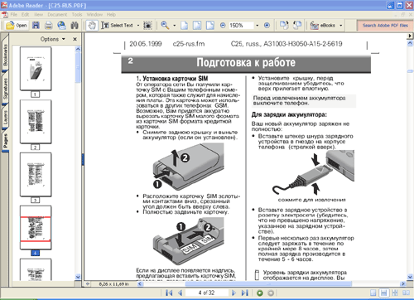The height and width of the screenshot is (300, 414).
Task: Switch to the Layers side tab
Action: (5, 117)
